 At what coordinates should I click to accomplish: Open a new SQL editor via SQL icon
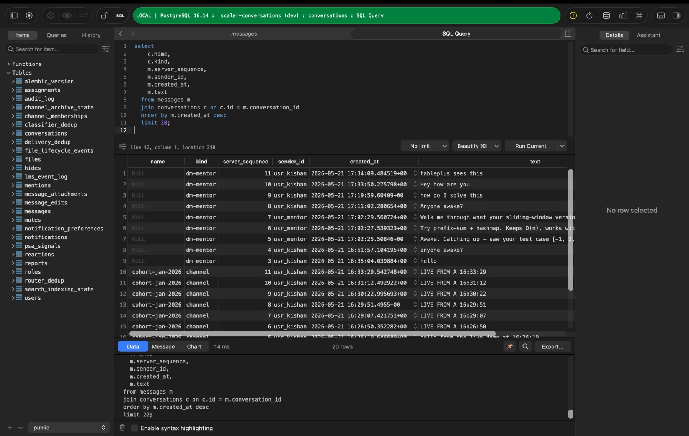point(120,16)
